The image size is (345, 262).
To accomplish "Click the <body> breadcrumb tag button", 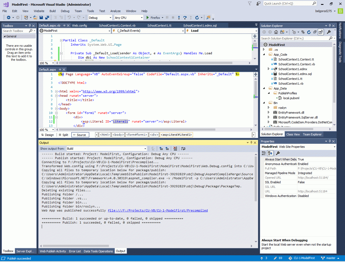I will click(118, 135).
